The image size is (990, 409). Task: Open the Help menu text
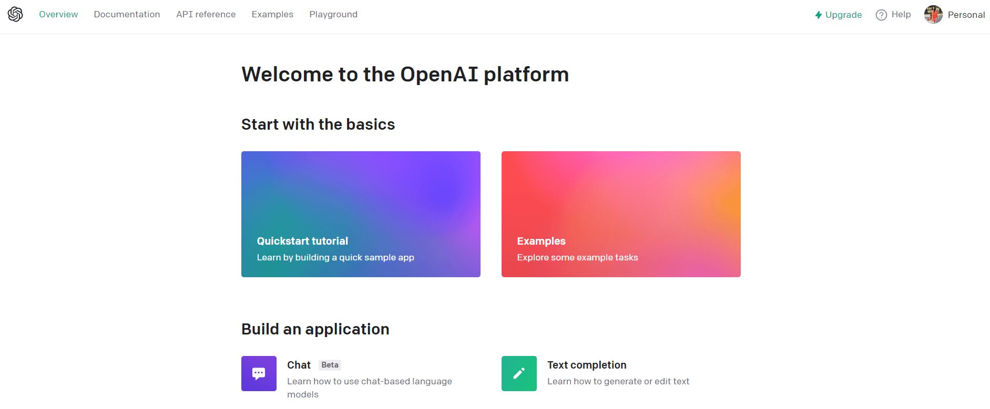[901, 14]
